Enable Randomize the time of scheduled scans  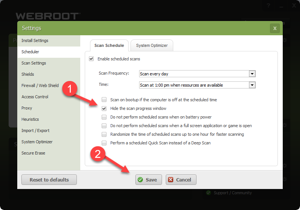104,134
